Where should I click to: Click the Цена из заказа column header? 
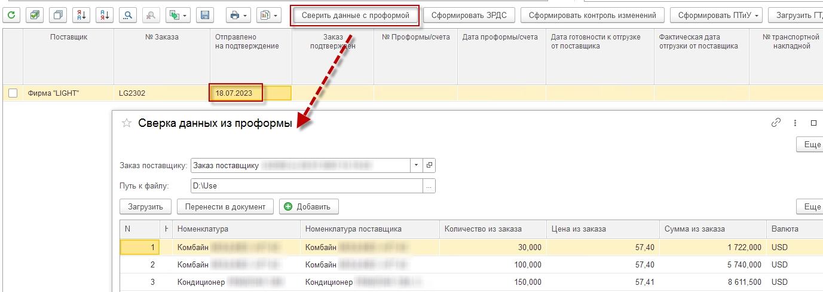tap(602, 229)
